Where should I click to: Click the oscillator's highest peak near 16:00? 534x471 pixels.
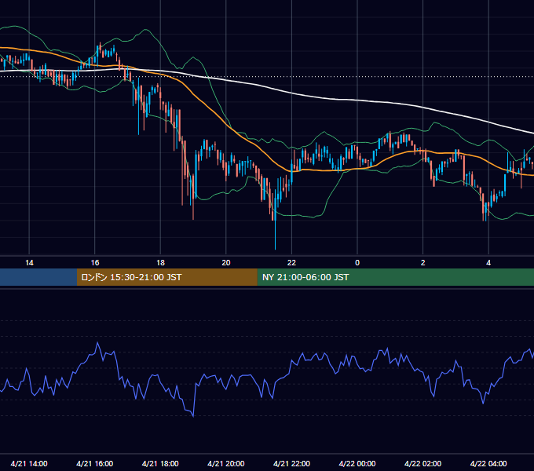pyautogui.click(x=97, y=343)
